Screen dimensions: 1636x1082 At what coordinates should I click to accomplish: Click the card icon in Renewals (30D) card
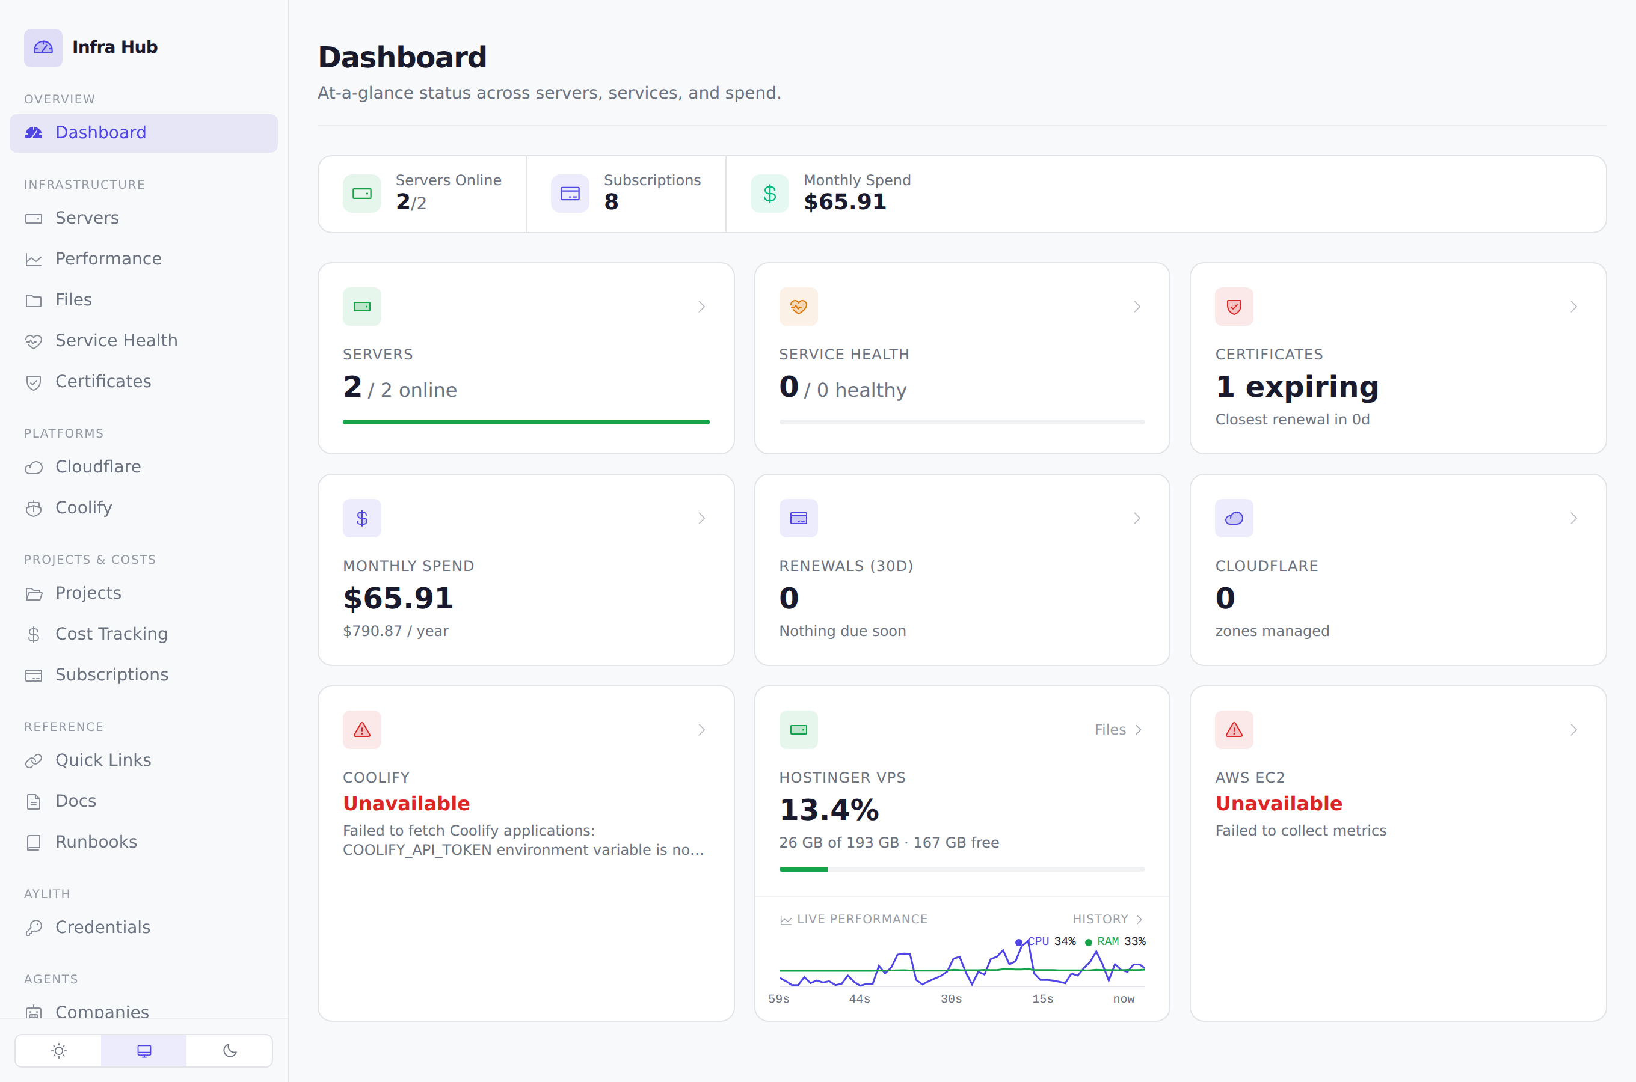tap(798, 518)
